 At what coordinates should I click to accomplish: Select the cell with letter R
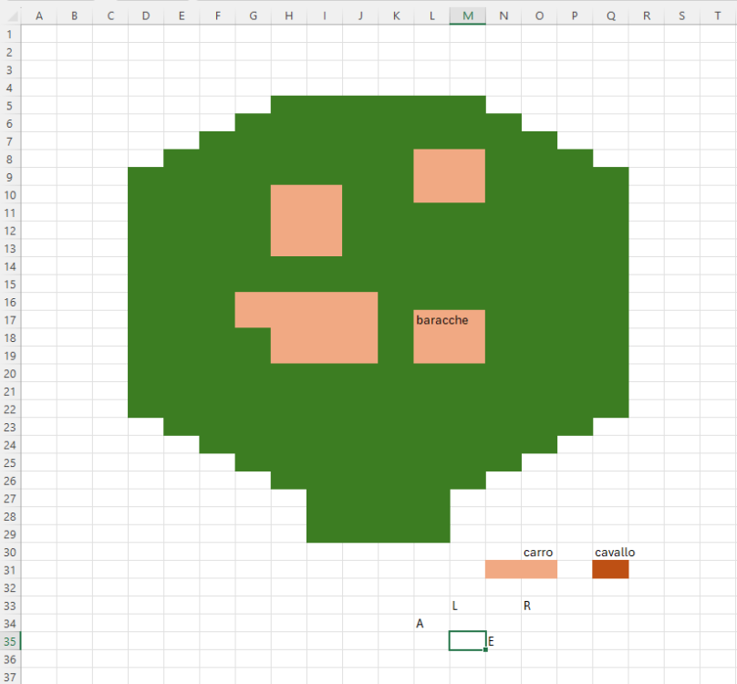click(538, 606)
